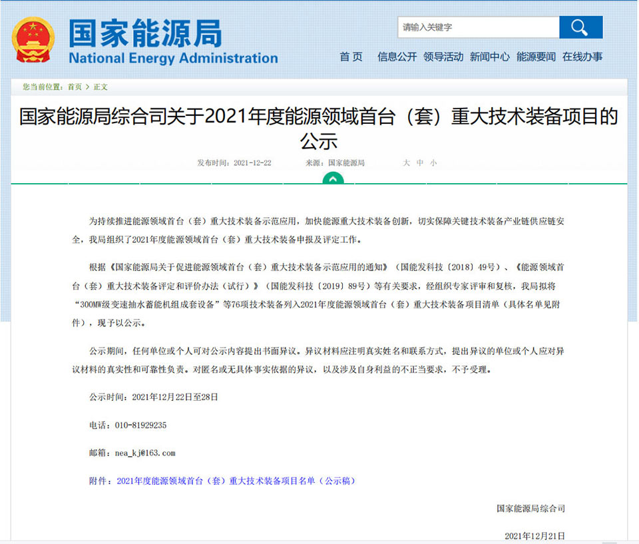Click the magnifier search button

click(580, 27)
